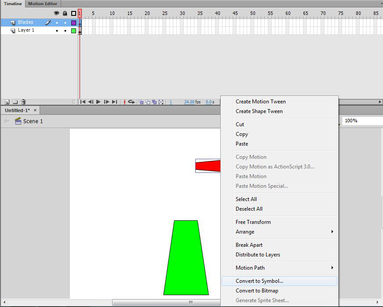The height and width of the screenshot is (307, 383).
Task: Click purple outline swatch of Blades layer
Action: 73,23
